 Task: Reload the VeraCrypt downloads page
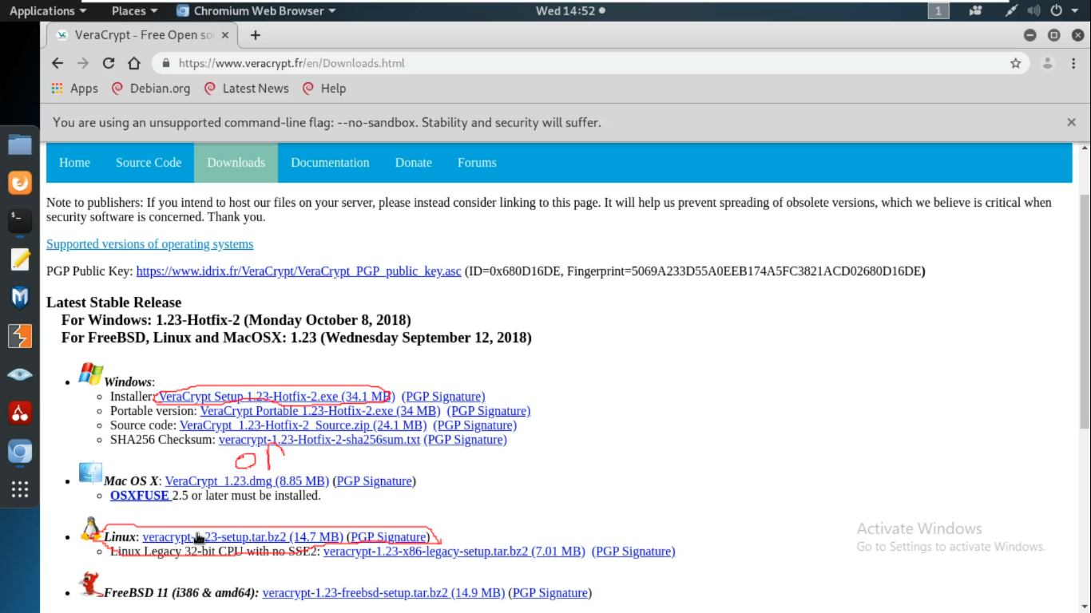click(x=109, y=63)
